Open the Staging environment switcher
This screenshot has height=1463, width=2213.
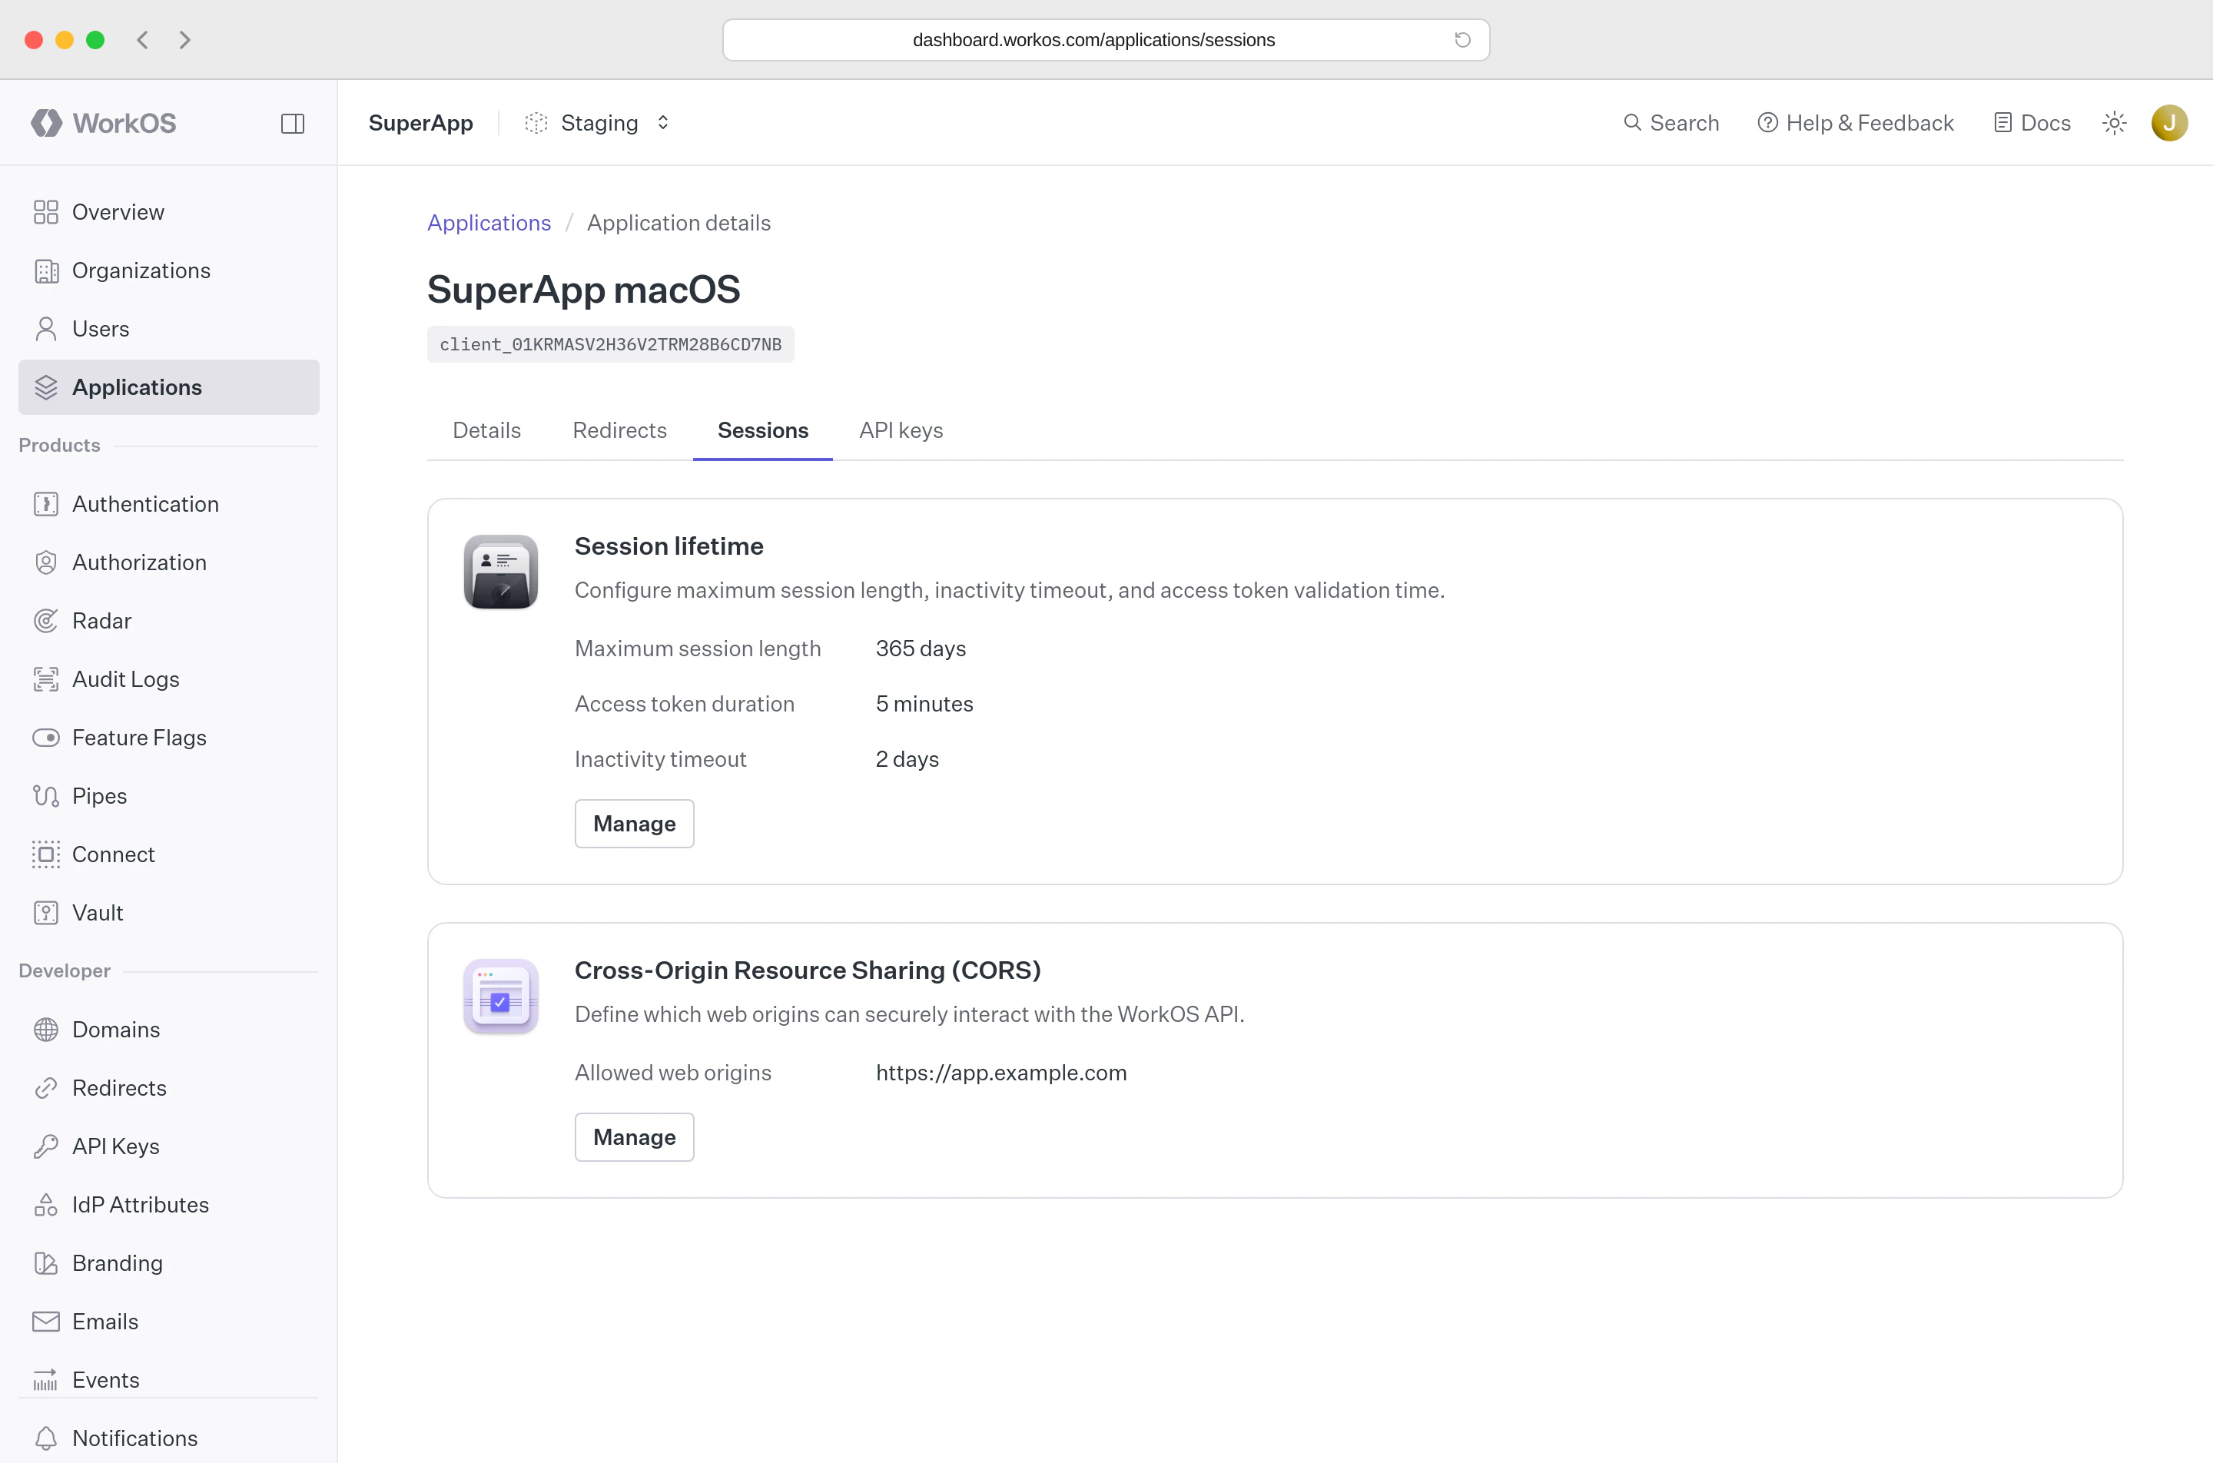[598, 123]
